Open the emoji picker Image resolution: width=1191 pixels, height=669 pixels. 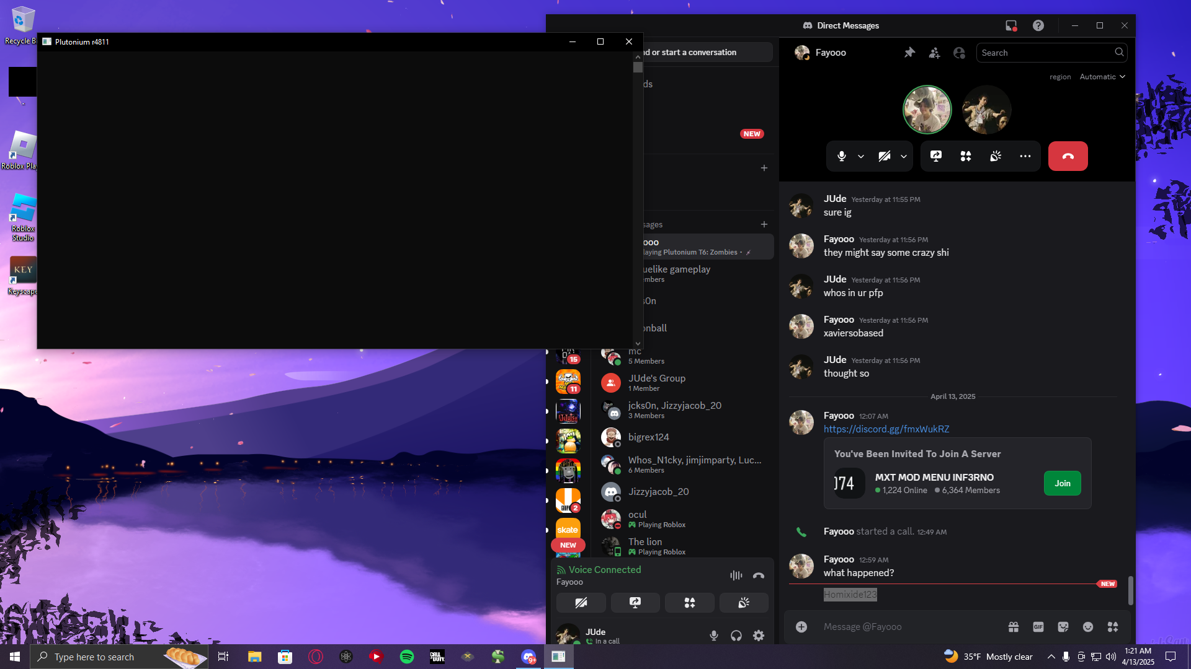coord(1088,627)
